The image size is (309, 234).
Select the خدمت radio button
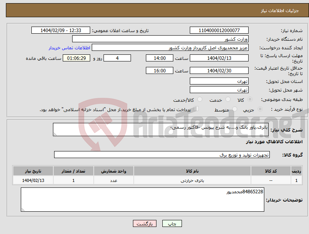click(228, 99)
